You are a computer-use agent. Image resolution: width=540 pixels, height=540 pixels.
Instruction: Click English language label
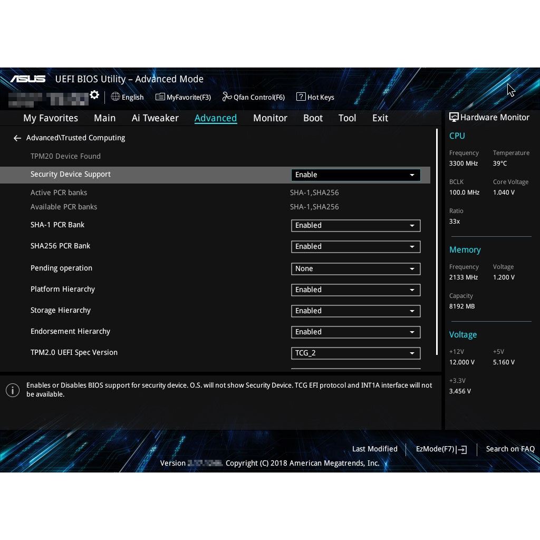(x=132, y=98)
